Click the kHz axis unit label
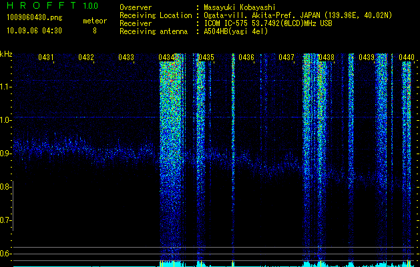The width and height of the screenshot is (420, 267). click(x=6, y=54)
